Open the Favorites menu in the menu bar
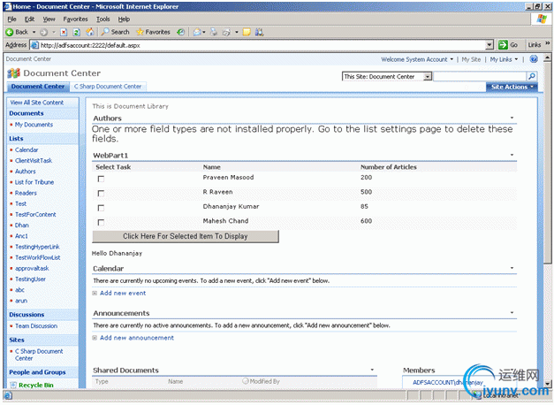The image size is (554, 405). pyautogui.click(x=75, y=19)
